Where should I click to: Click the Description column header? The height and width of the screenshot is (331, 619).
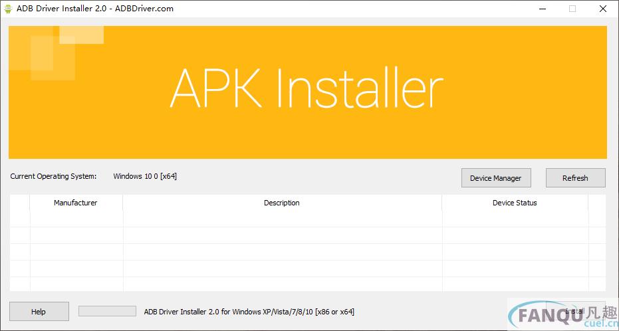pyautogui.click(x=282, y=203)
